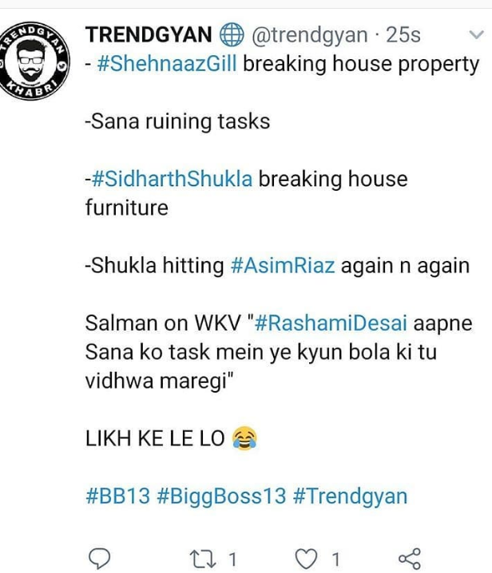The width and height of the screenshot is (492, 573).
Task: Open the #RashamiDesai hashtag
Action: [x=331, y=323]
